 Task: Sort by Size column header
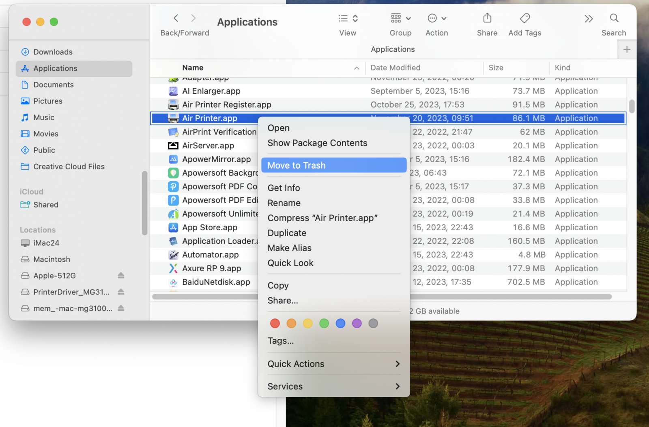[496, 68]
